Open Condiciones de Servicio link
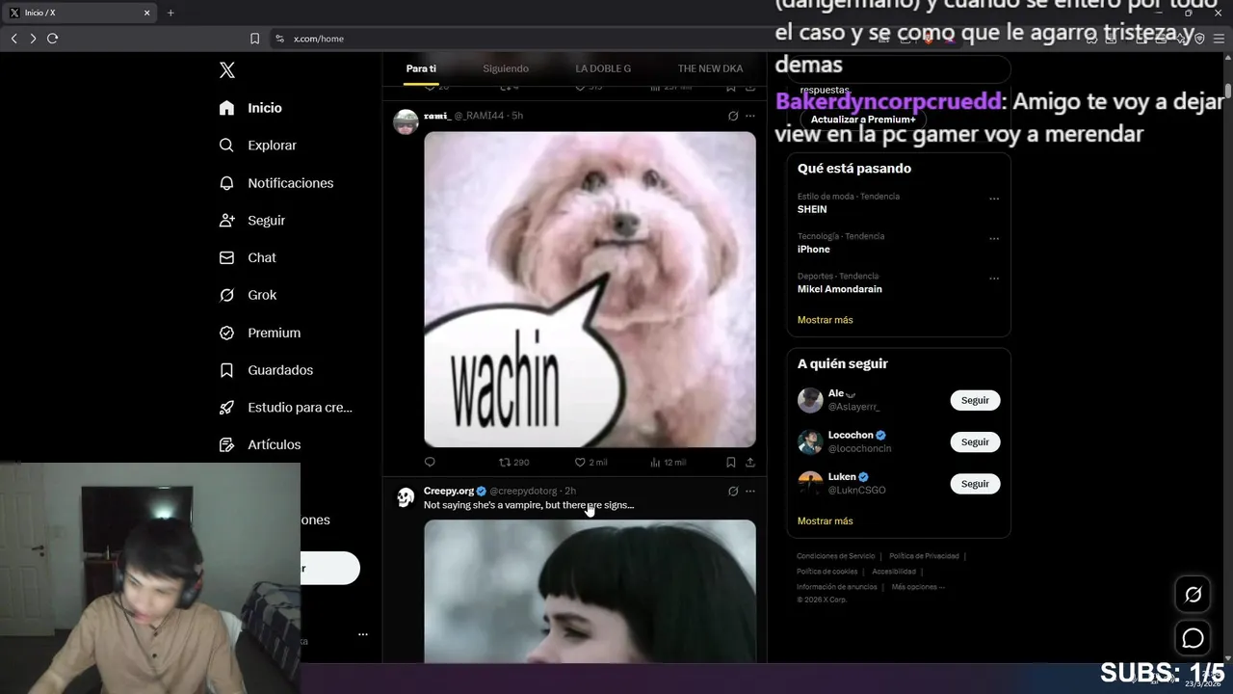Screen dimensions: 1233x694 coord(835,556)
